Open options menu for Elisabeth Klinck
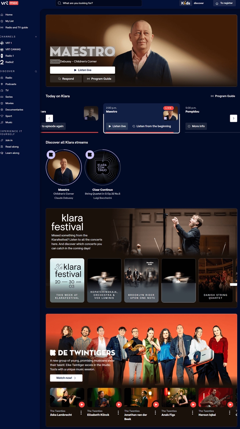This screenshot has height=429, width=240. (x=118, y=413)
